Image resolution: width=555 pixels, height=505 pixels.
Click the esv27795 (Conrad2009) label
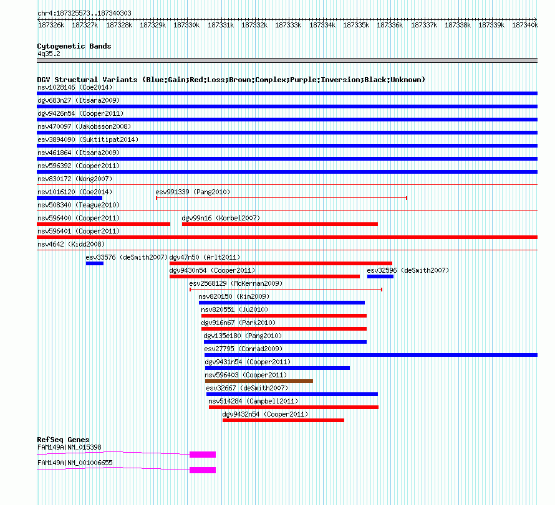pyautogui.click(x=243, y=349)
